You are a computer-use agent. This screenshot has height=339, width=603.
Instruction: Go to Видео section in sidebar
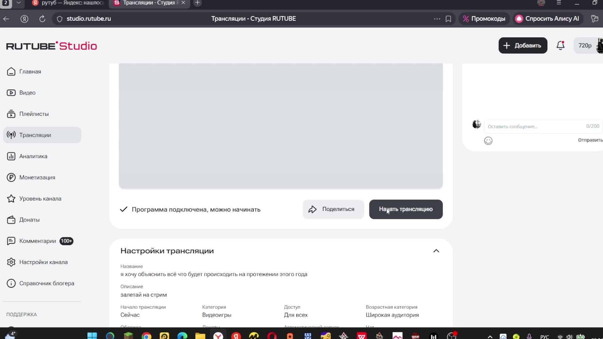tap(27, 93)
